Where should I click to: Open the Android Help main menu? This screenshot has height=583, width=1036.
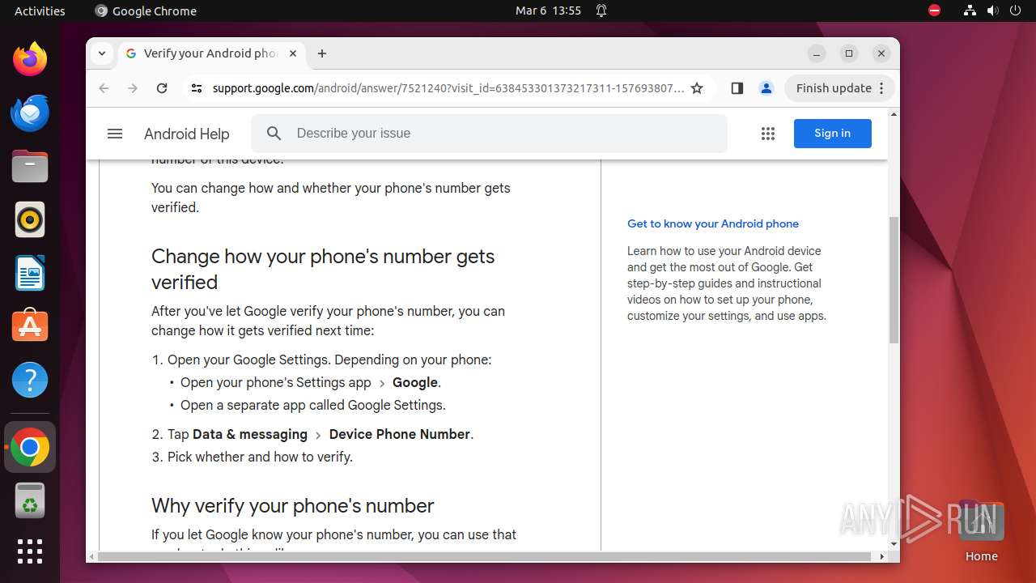click(x=115, y=134)
